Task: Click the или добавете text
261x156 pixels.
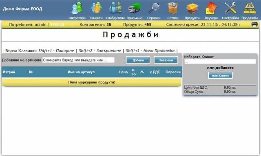Action: click(x=220, y=68)
